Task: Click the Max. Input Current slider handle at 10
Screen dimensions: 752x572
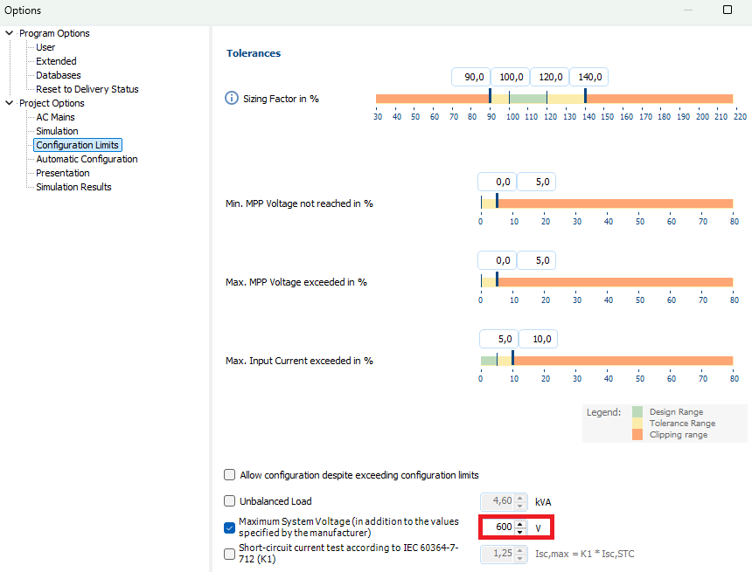Action: tap(512, 359)
